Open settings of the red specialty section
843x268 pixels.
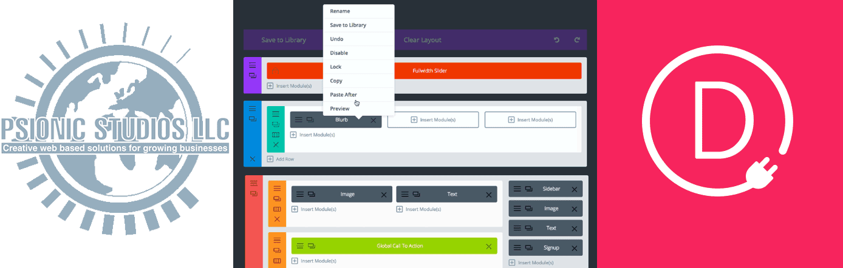[254, 183]
